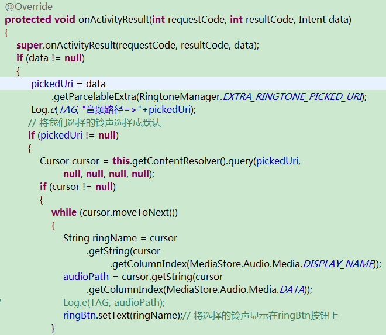386x335 pixels.
Task: Click the getParcelableExtra method call
Action: [95, 96]
